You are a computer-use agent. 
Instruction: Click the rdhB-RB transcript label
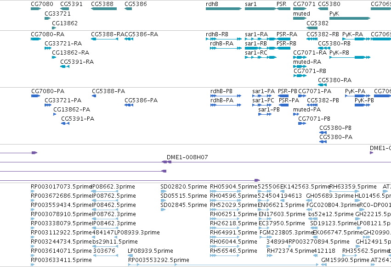pyautogui.click(x=217, y=34)
